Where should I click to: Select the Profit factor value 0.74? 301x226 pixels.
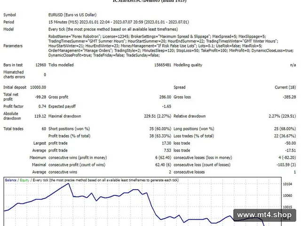[42, 106]
